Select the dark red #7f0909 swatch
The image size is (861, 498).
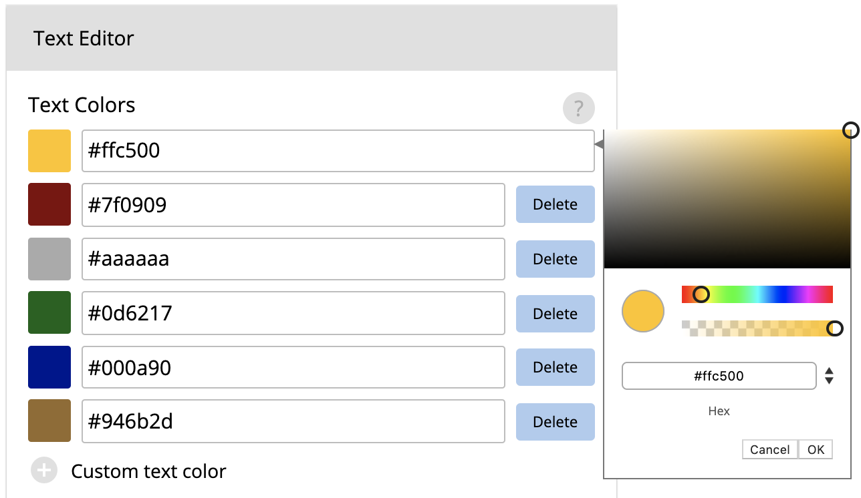coord(49,204)
